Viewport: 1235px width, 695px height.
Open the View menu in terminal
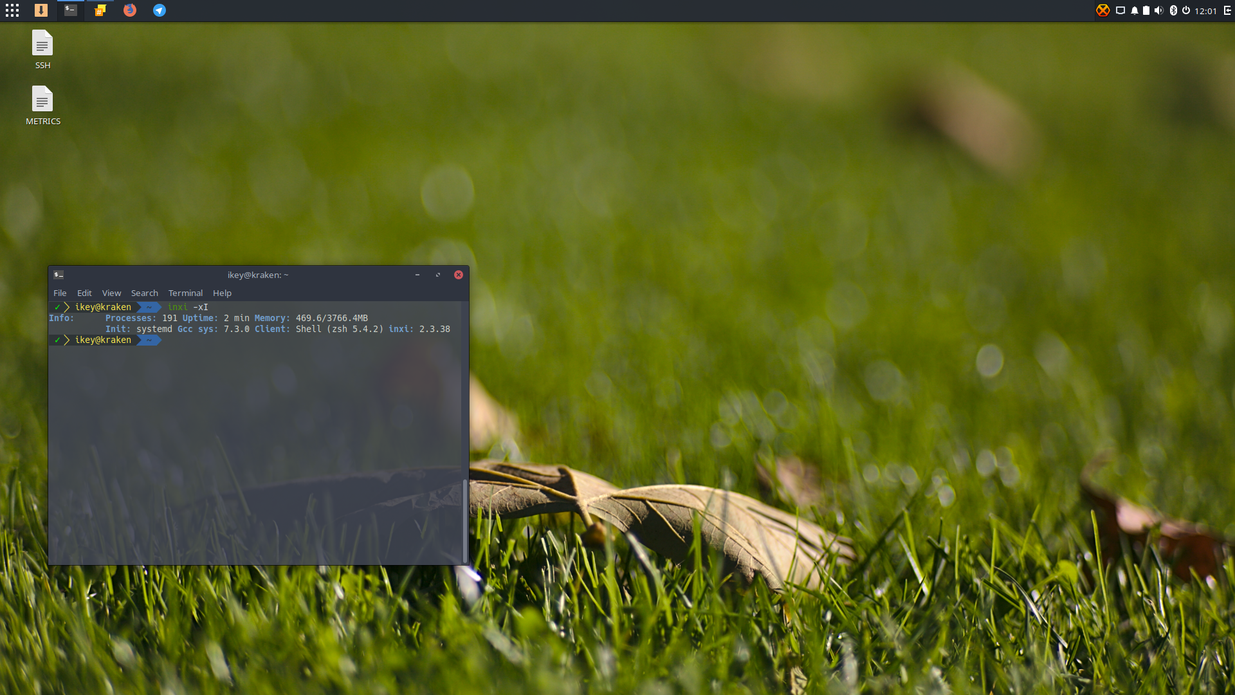click(x=111, y=293)
